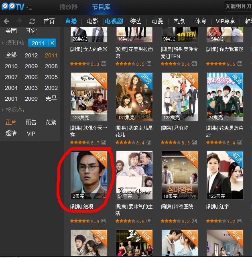Filter by year 2010
The image size is (252, 258).
(11, 66)
